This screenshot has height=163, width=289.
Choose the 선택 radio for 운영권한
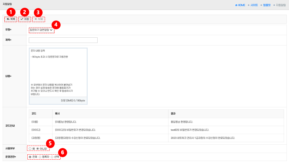tap(52, 157)
